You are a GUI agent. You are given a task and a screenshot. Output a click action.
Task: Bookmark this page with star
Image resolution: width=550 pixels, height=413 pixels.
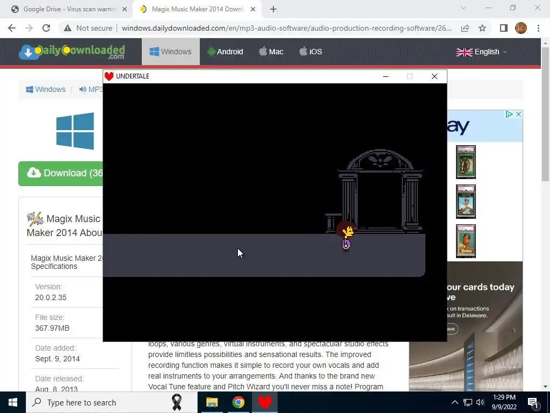(x=482, y=28)
